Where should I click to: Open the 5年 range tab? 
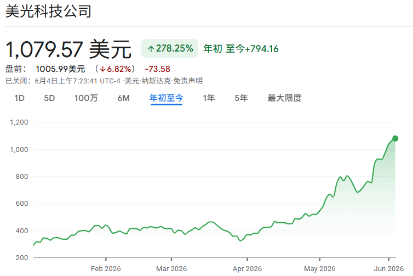[x=241, y=98]
